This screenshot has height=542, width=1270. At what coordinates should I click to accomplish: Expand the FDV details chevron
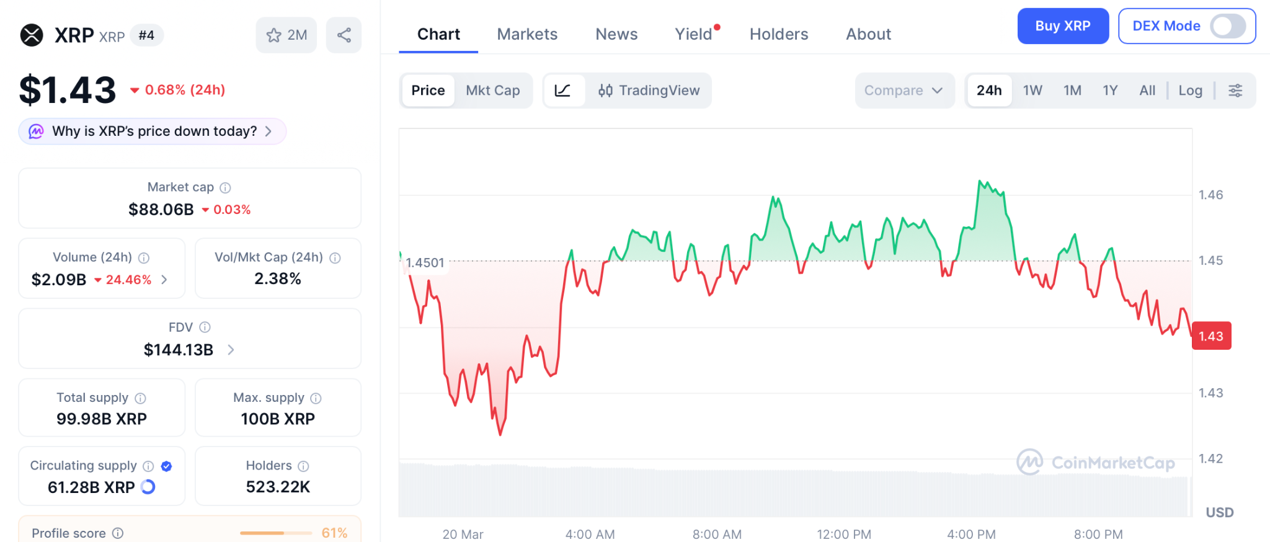(x=231, y=350)
